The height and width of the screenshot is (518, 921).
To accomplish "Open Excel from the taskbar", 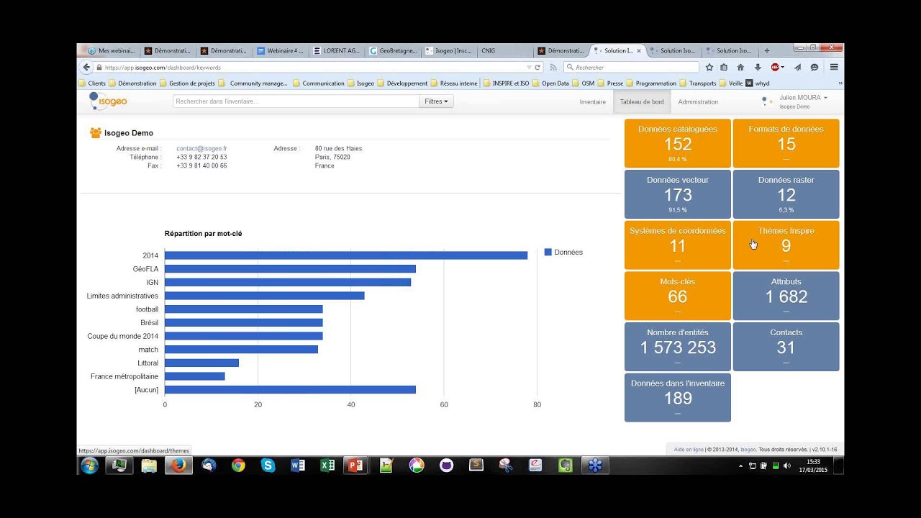I will [327, 465].
